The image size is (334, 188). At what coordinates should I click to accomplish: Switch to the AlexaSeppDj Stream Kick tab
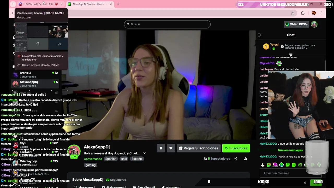coord(90,4)
